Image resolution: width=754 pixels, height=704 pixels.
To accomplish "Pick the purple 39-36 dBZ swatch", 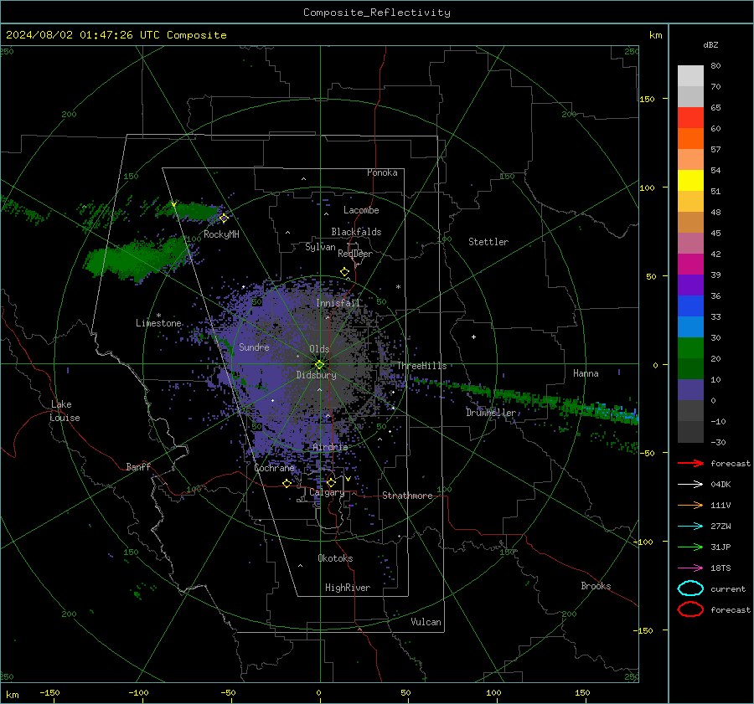I will point(690,285).
